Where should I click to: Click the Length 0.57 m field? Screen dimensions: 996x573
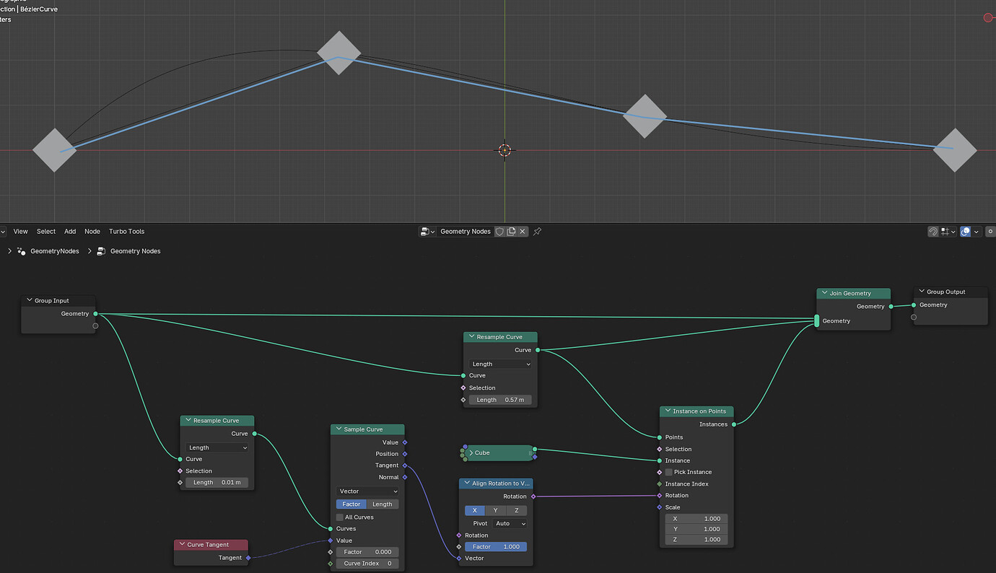[x=500, y=400]
